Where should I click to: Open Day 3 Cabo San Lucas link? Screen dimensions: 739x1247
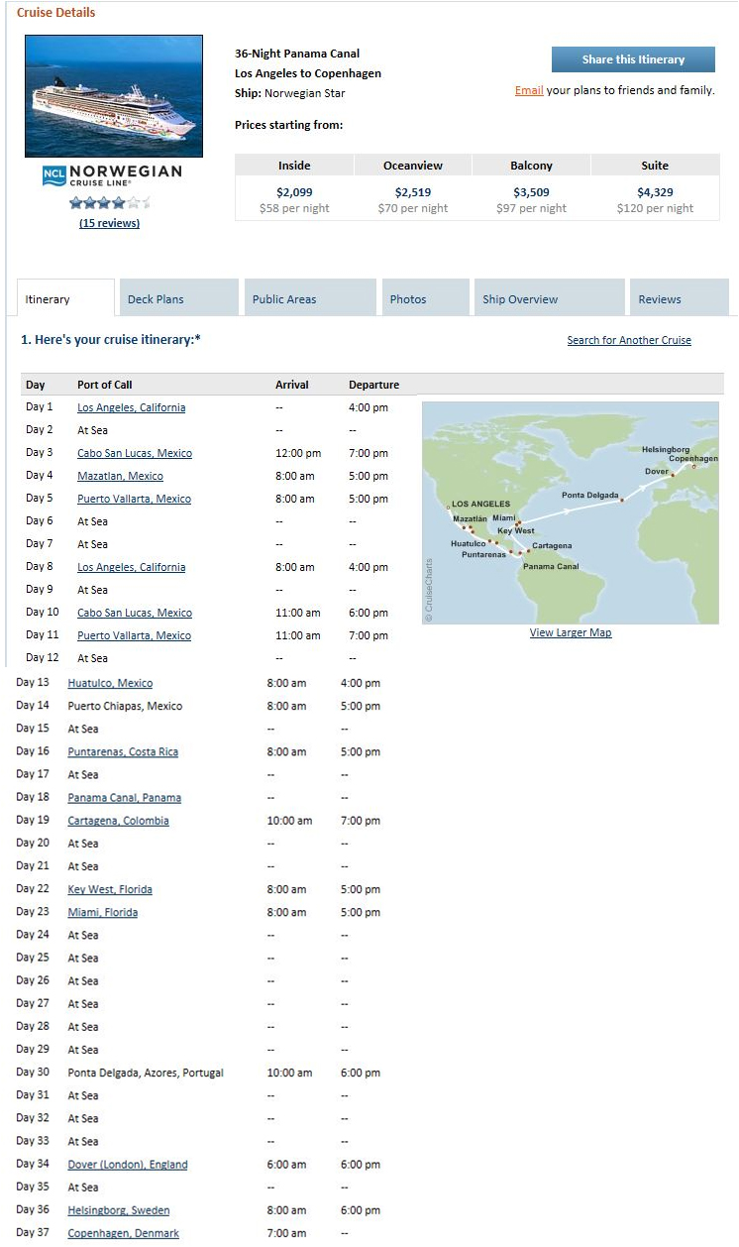coord(135,453)
